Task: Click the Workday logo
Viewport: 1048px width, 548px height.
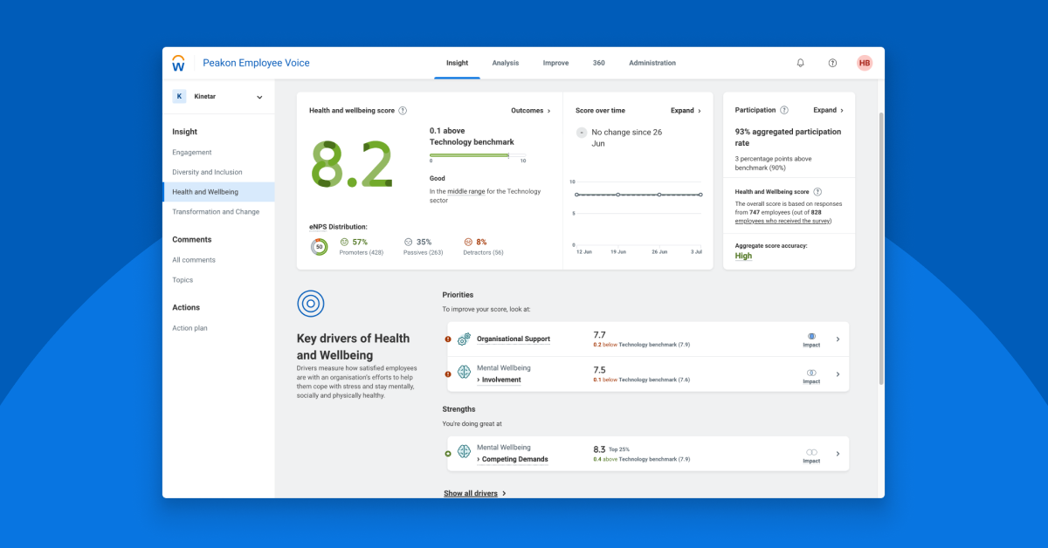Action: click(179, 62)
